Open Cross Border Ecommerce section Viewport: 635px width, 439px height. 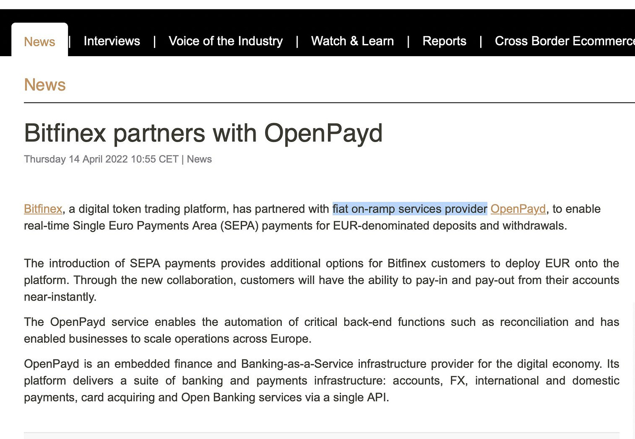tap(565, 41)
